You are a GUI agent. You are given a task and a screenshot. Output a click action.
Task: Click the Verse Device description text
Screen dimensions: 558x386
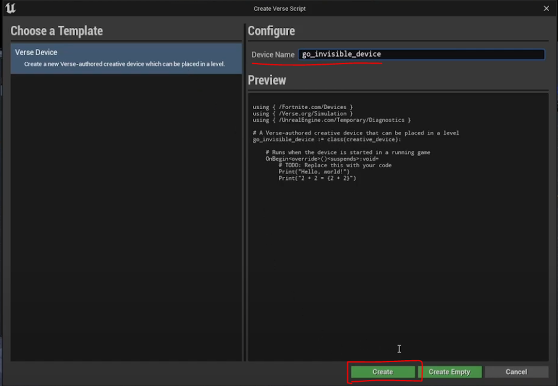(125, 64)
